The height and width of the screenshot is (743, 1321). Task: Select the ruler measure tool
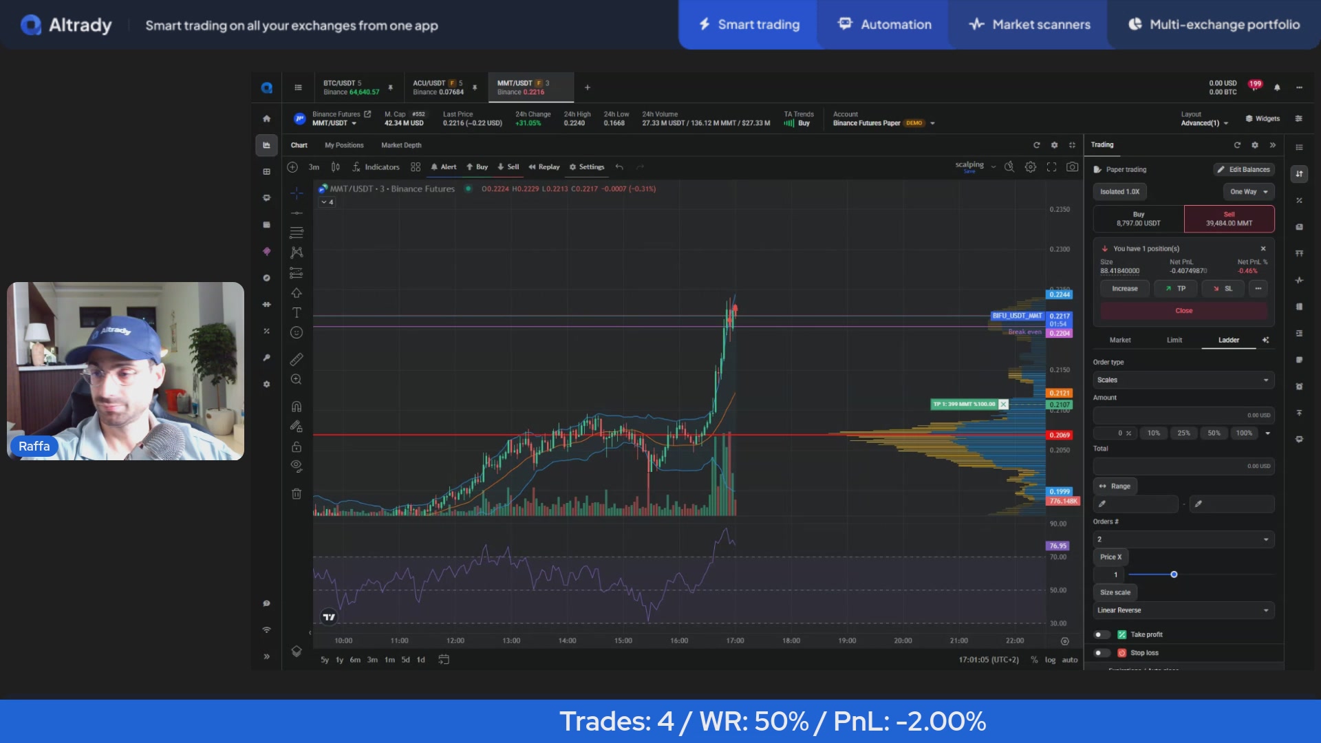297,359
